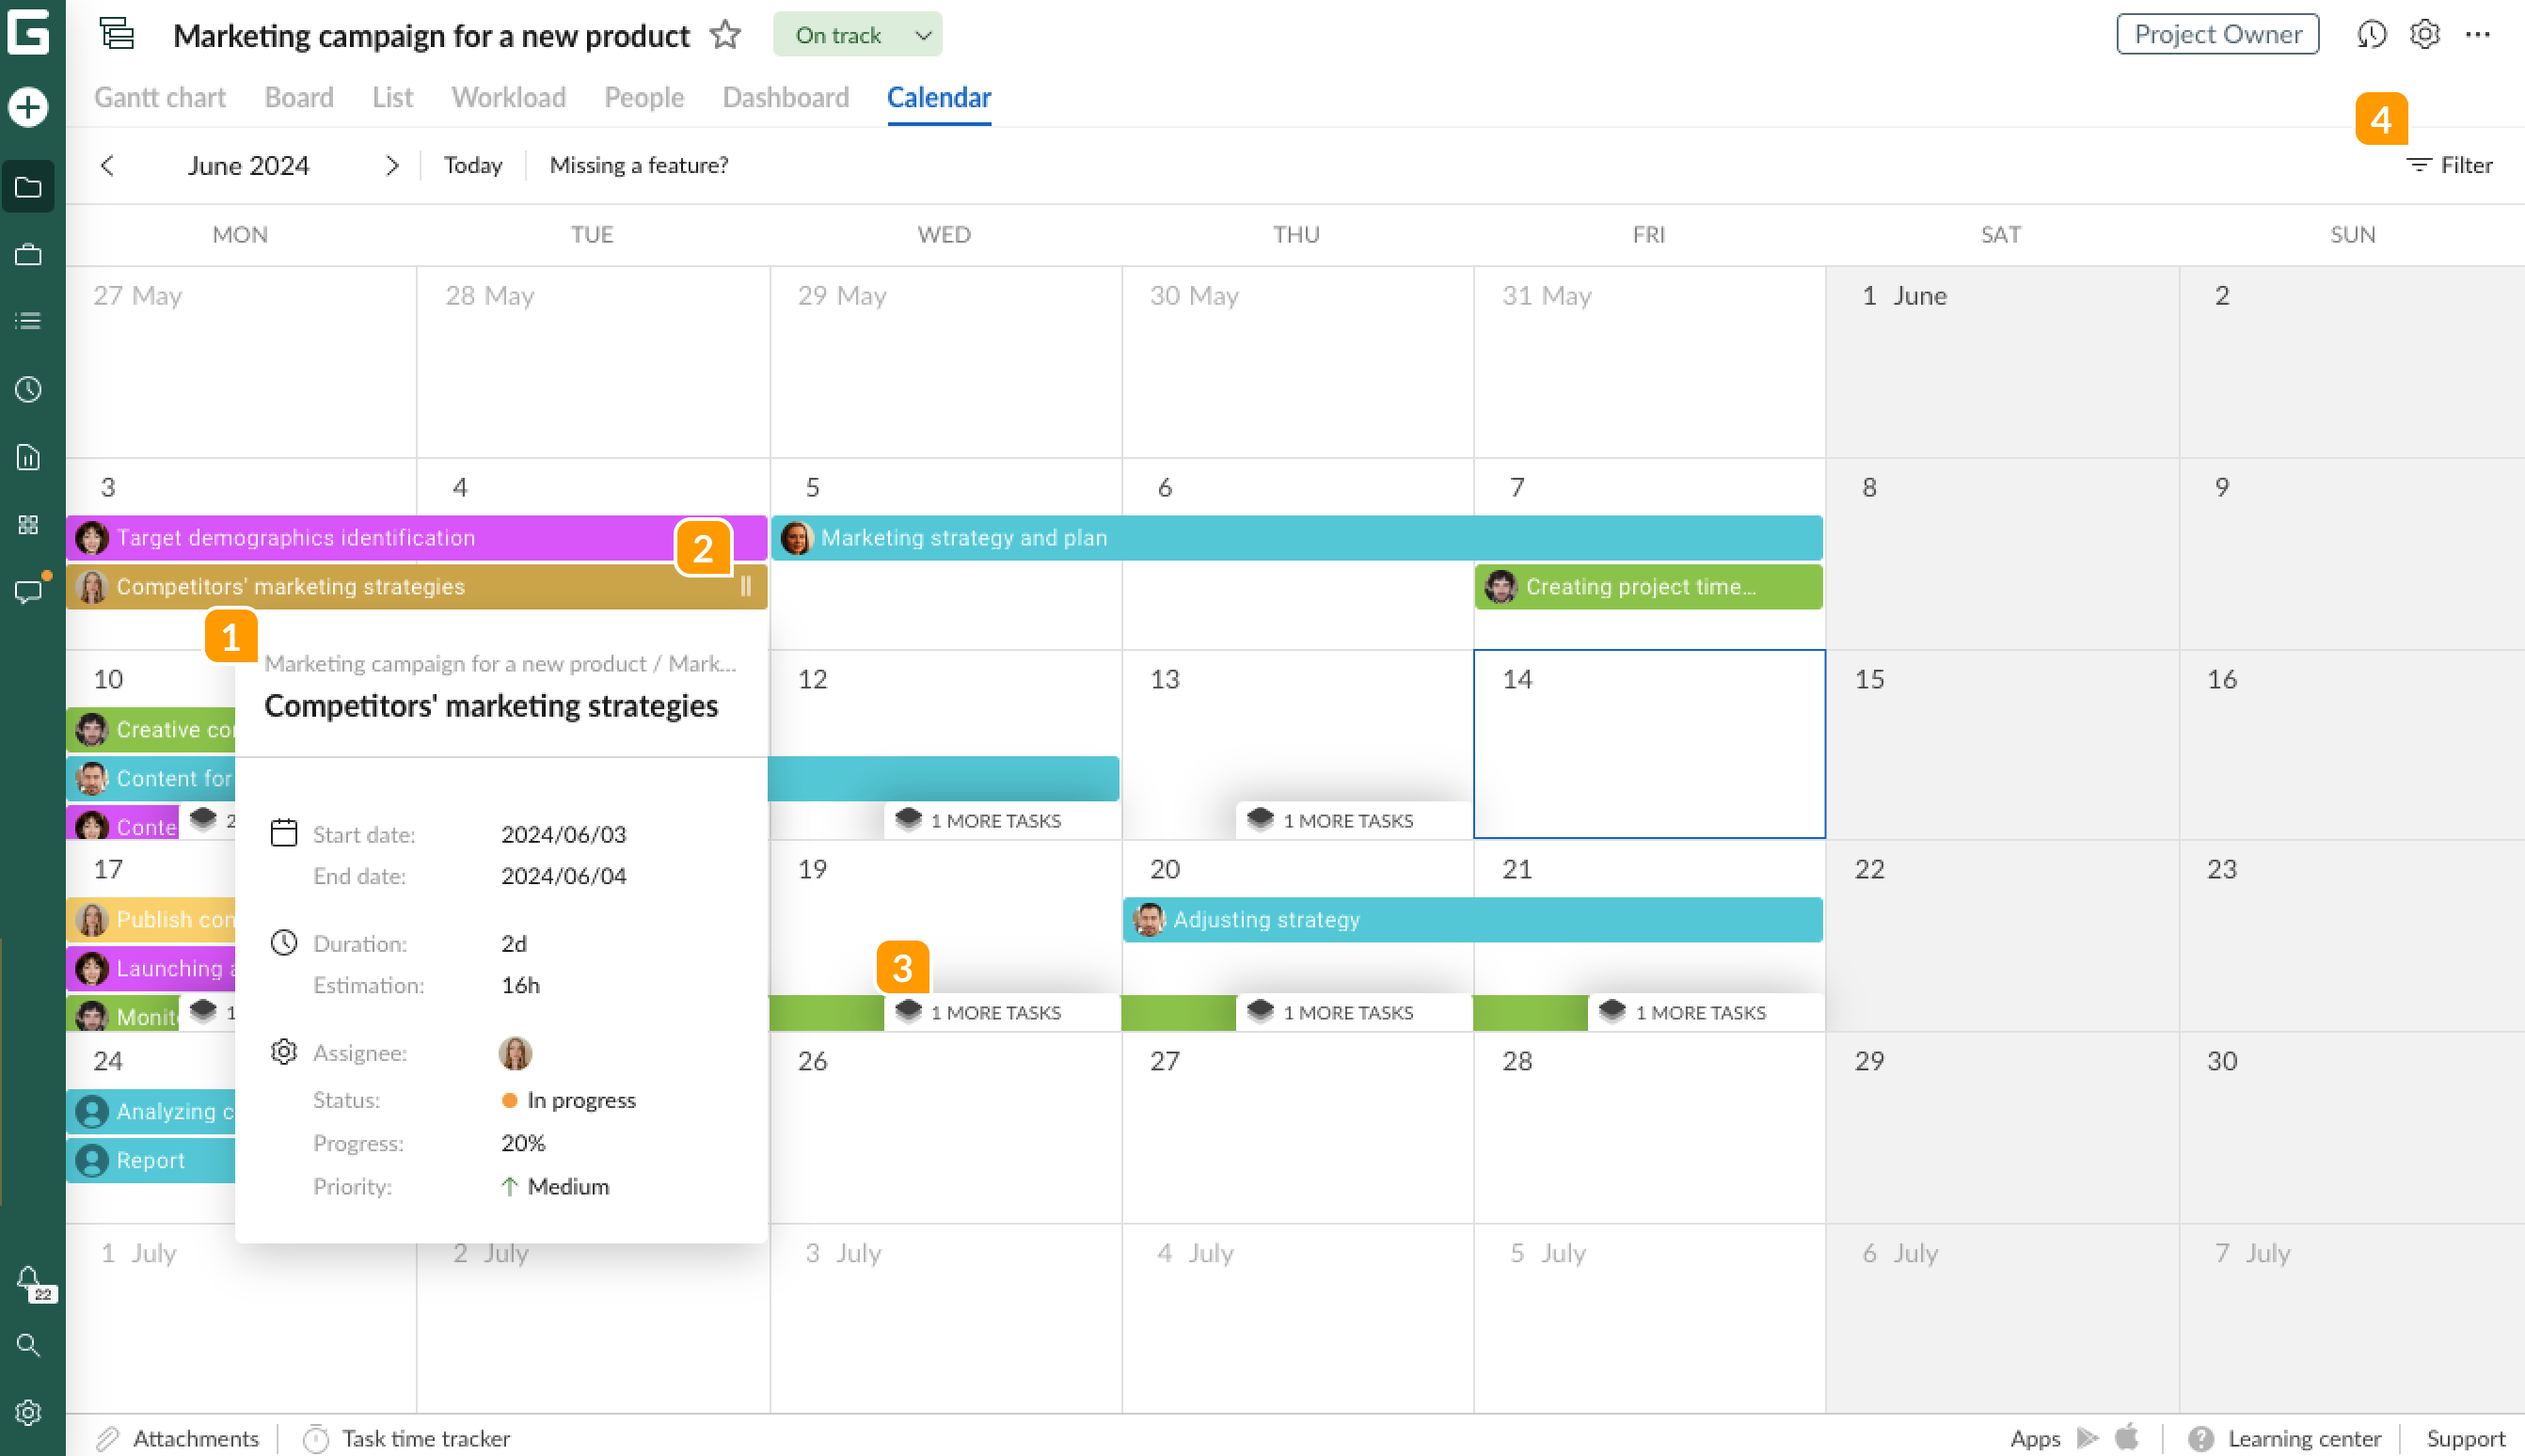
Task: Open the Reports icon in the sidebar
Action: [x=27, y=457]
